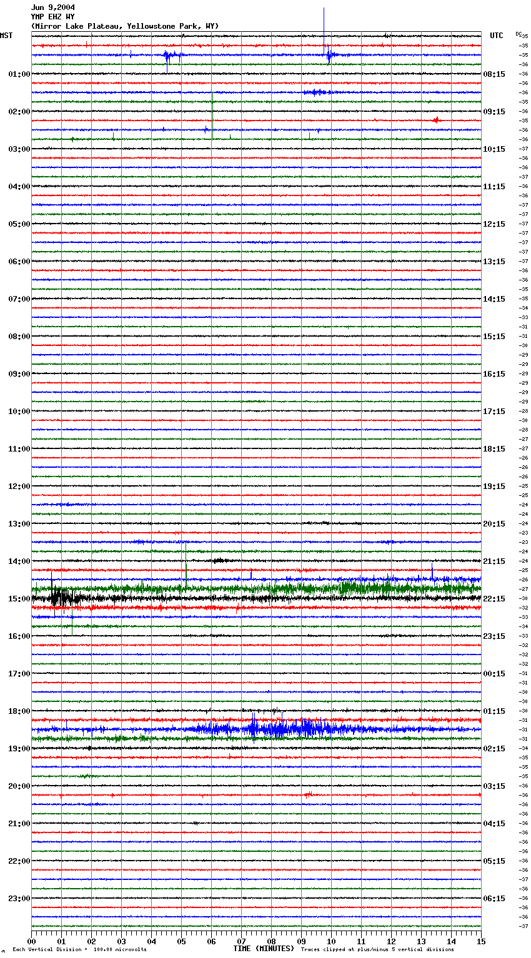531x958 pixels.
Task: Select the 03:00 MST row label
Action: (19, 149)
